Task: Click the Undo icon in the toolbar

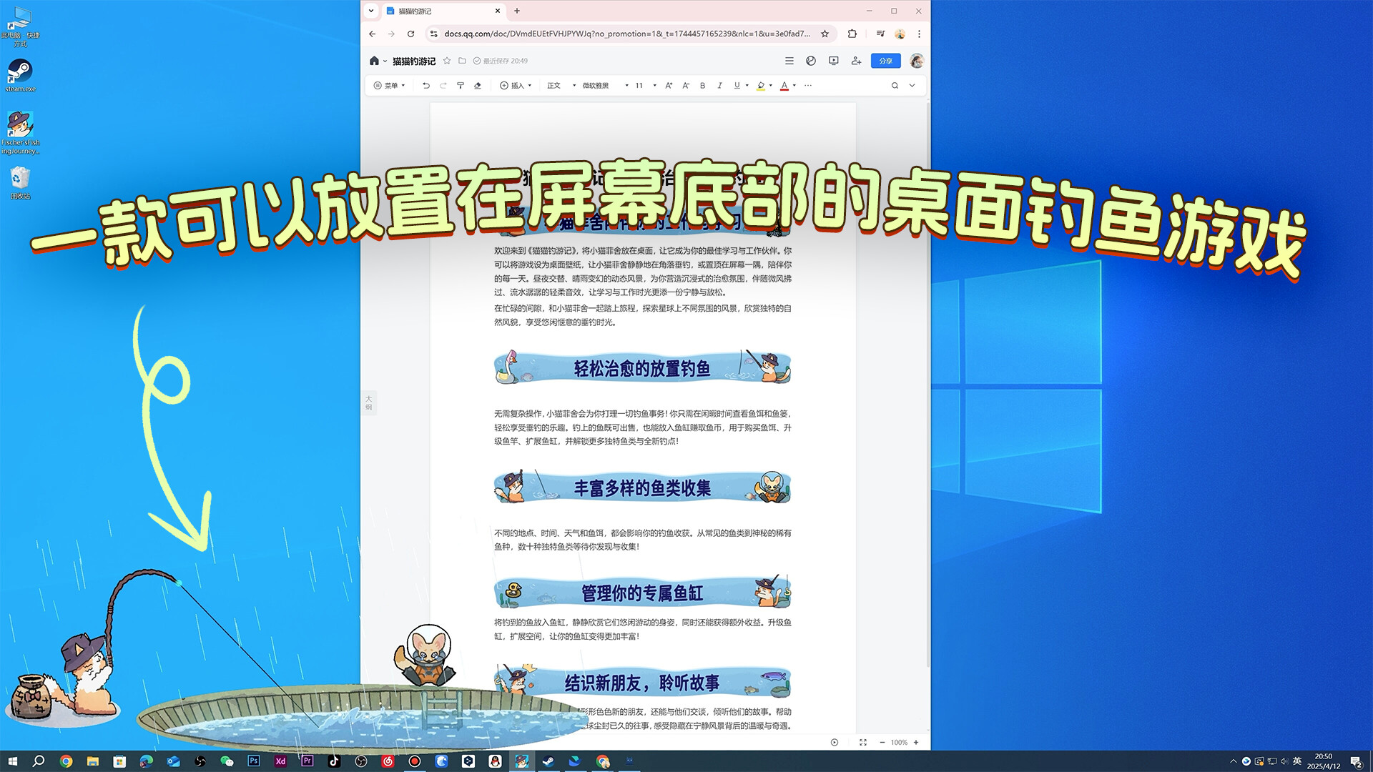Action: coord(426,85)
